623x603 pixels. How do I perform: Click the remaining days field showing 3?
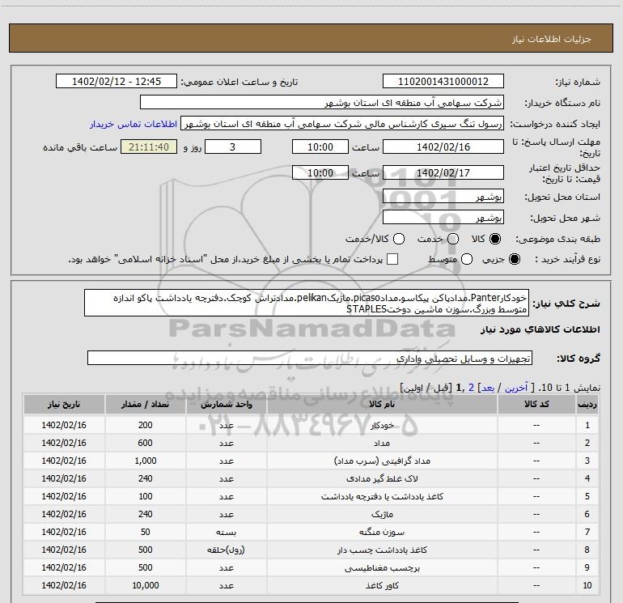pos(233,147)
